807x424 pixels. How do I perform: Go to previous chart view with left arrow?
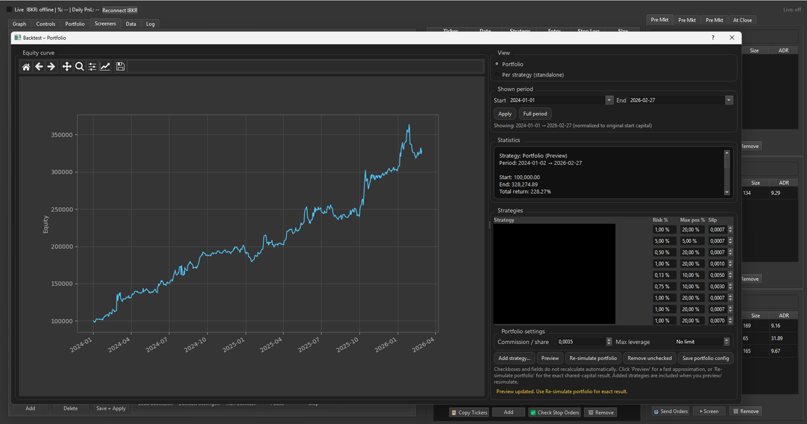tap(39, 66)
